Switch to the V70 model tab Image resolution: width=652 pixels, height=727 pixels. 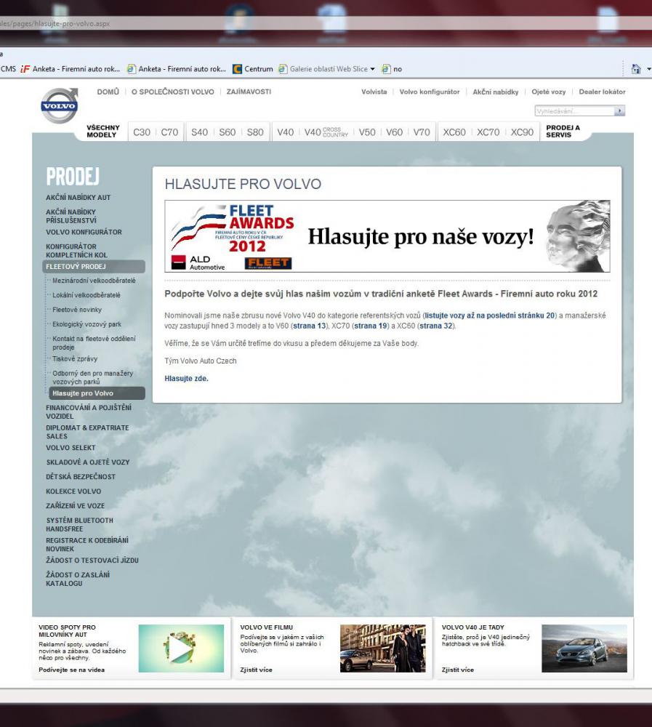tap(422, 132)
